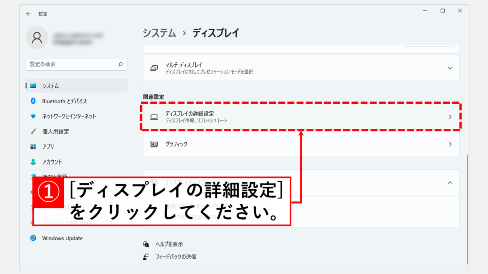Screen dimensions: 488x274
Task: Click the Bluetooth とデバイス icon in sidebar
Action: pyautogui.click(x=33, y=101)
